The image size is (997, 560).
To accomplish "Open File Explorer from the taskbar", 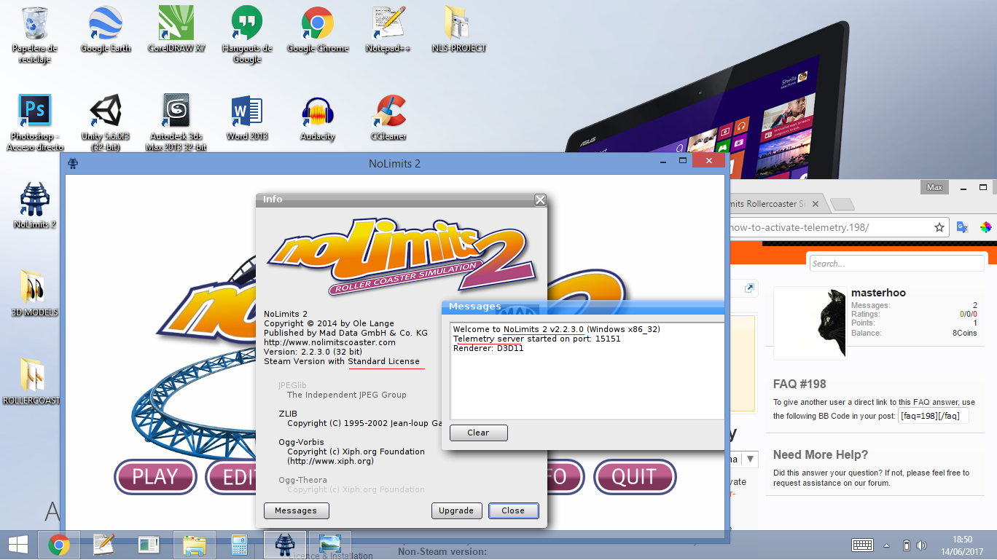I will pyautogui.click(x=195, y=545).
